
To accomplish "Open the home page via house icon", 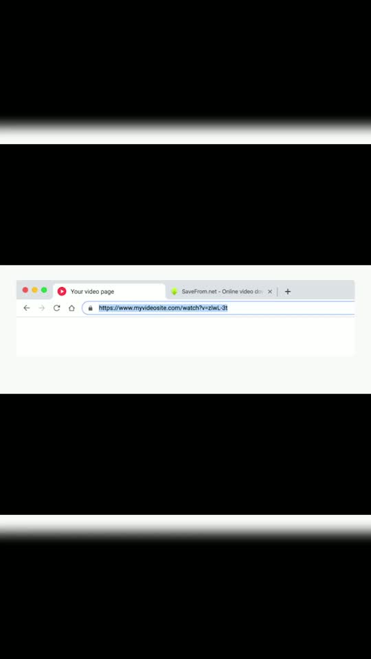I will point(71,308).
